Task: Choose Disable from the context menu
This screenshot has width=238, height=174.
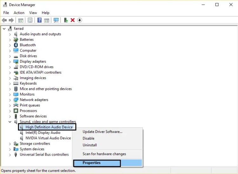Action: tap(108, 138)
